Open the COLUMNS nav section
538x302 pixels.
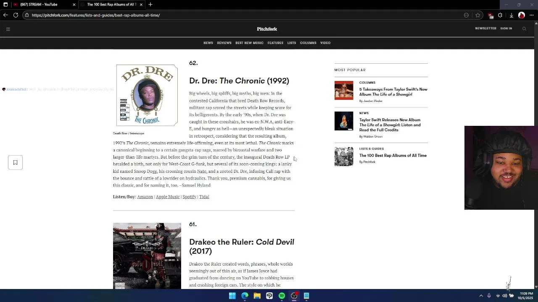click(308, 43)
